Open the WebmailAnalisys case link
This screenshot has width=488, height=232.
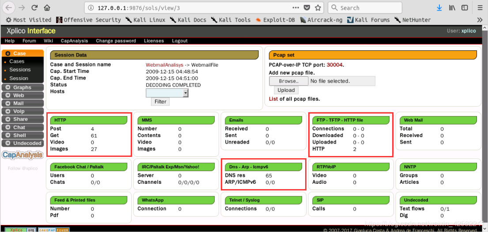click(x=164, y=65)
